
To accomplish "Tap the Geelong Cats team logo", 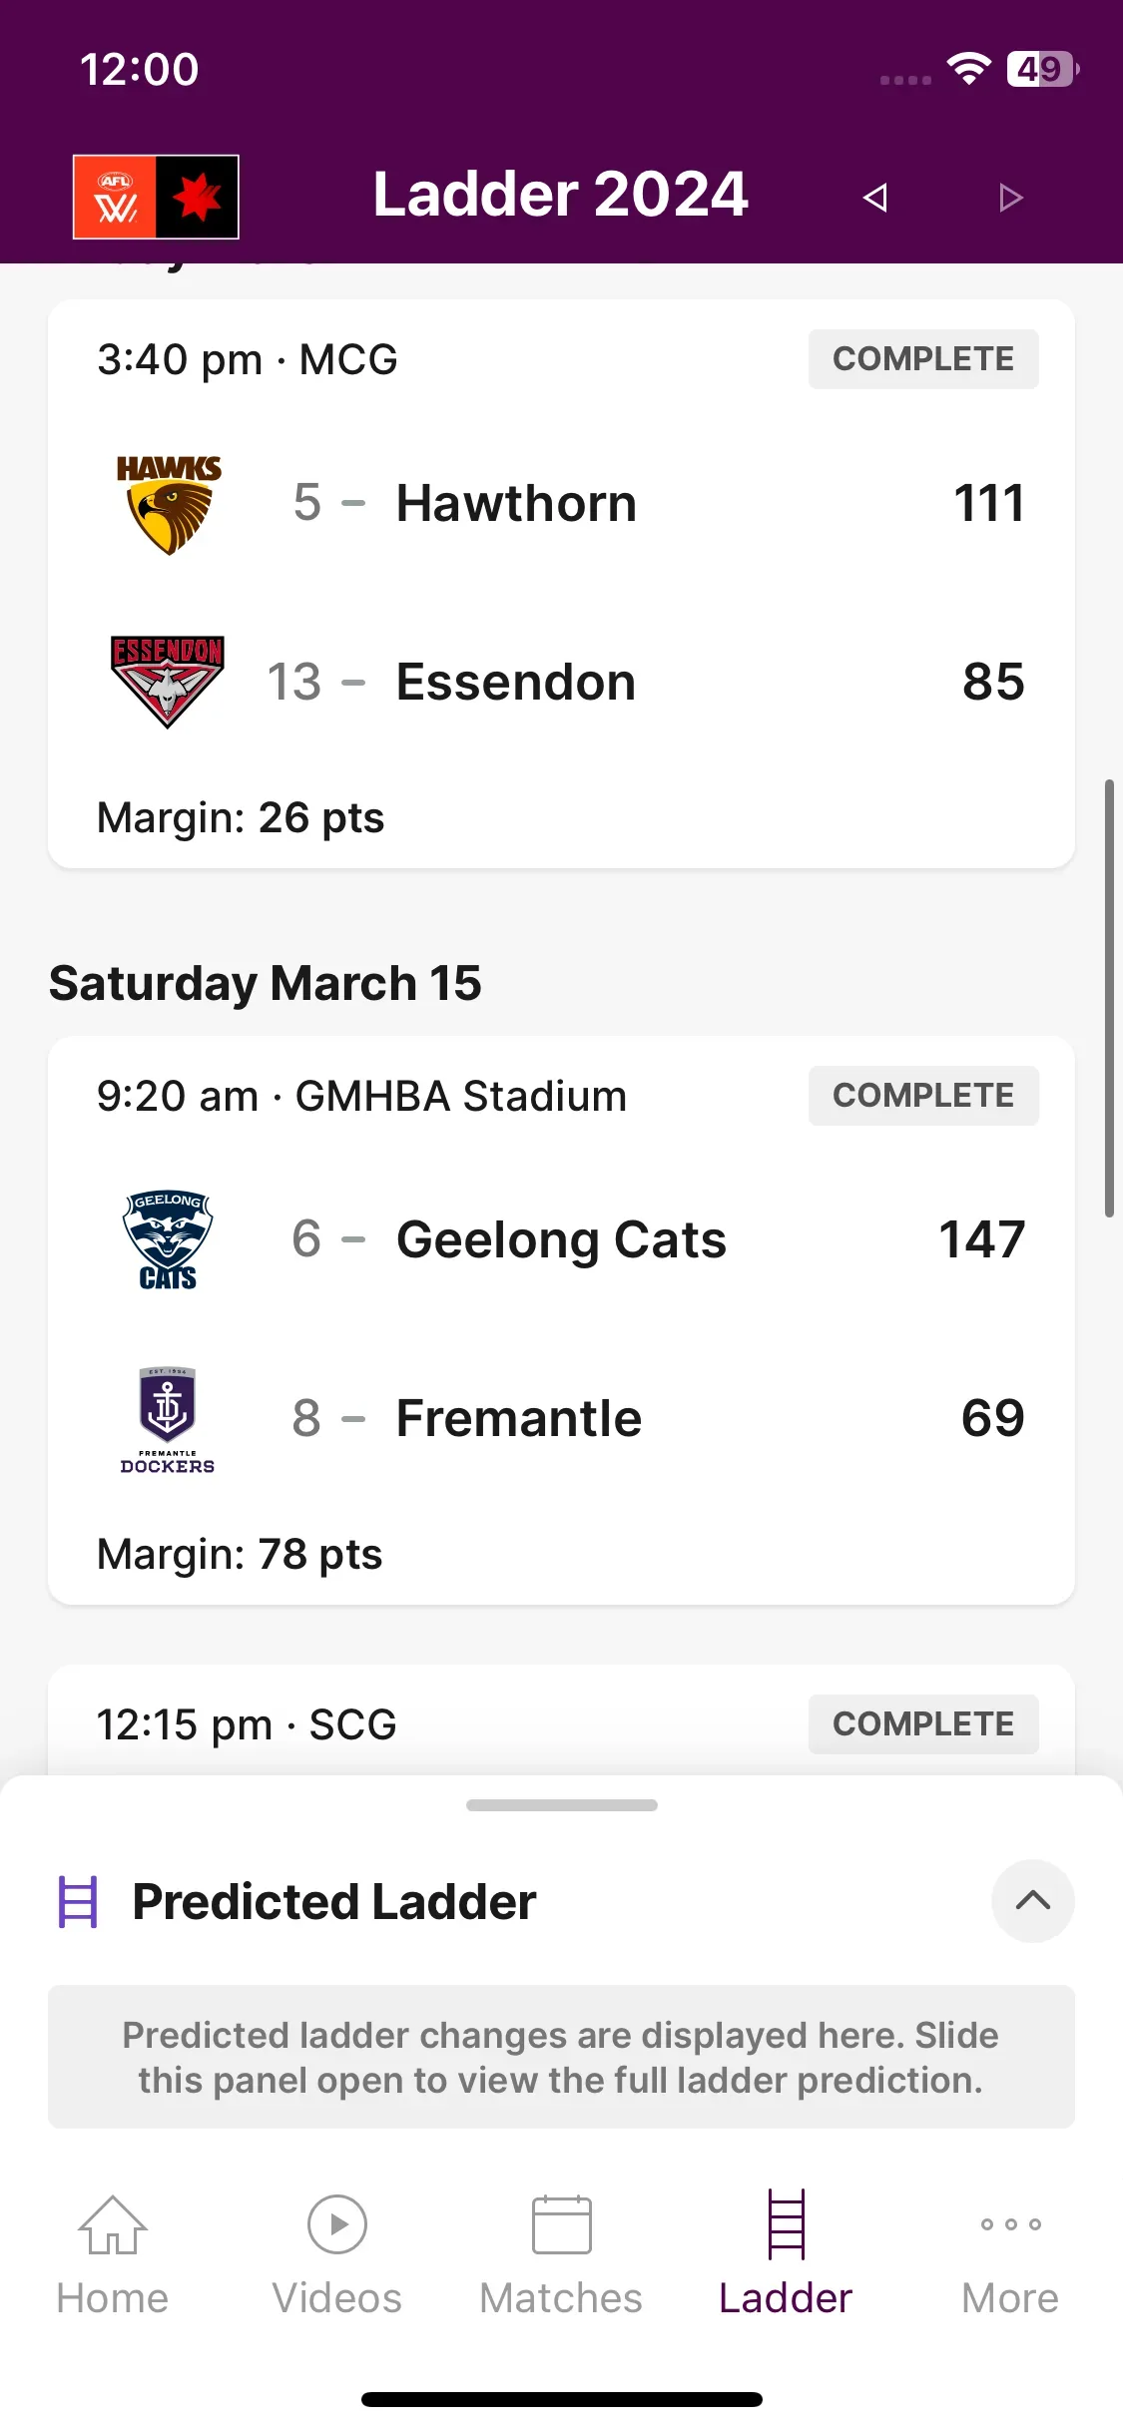I will pos(167,1239).
